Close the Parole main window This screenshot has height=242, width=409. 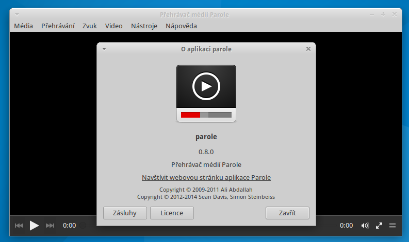coord(395,15)
